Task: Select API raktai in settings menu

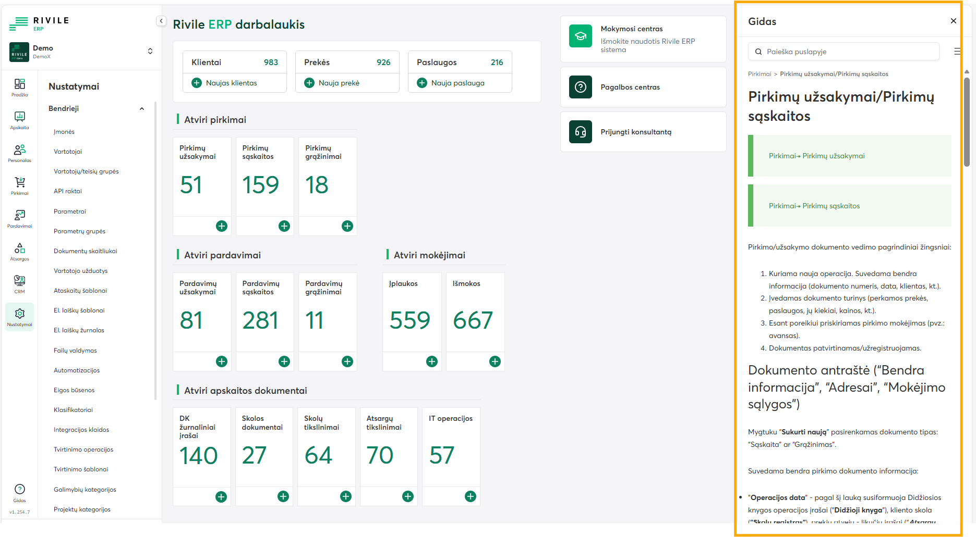Action: pos(68,191)
